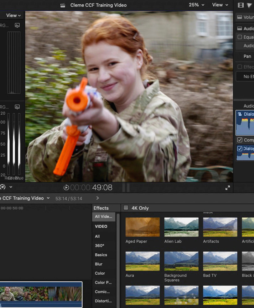The image size is (254, 308).
Task: Open the viewer View options dropdown
Action: pyautogui.click(x=220, y=5)
